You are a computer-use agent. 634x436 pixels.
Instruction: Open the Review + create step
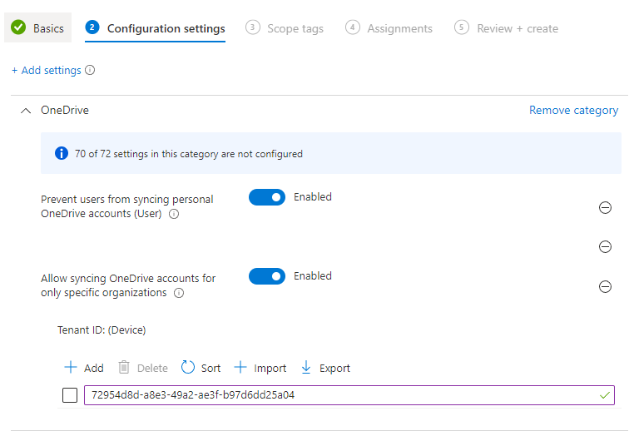point(506,28)
